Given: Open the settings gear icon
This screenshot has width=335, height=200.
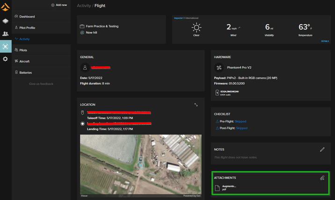Looking at the screenshot, I should 5,59.
